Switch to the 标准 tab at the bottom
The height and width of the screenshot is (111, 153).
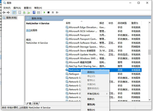pos(36,103)
